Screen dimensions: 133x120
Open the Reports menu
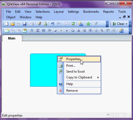[109, 12]
